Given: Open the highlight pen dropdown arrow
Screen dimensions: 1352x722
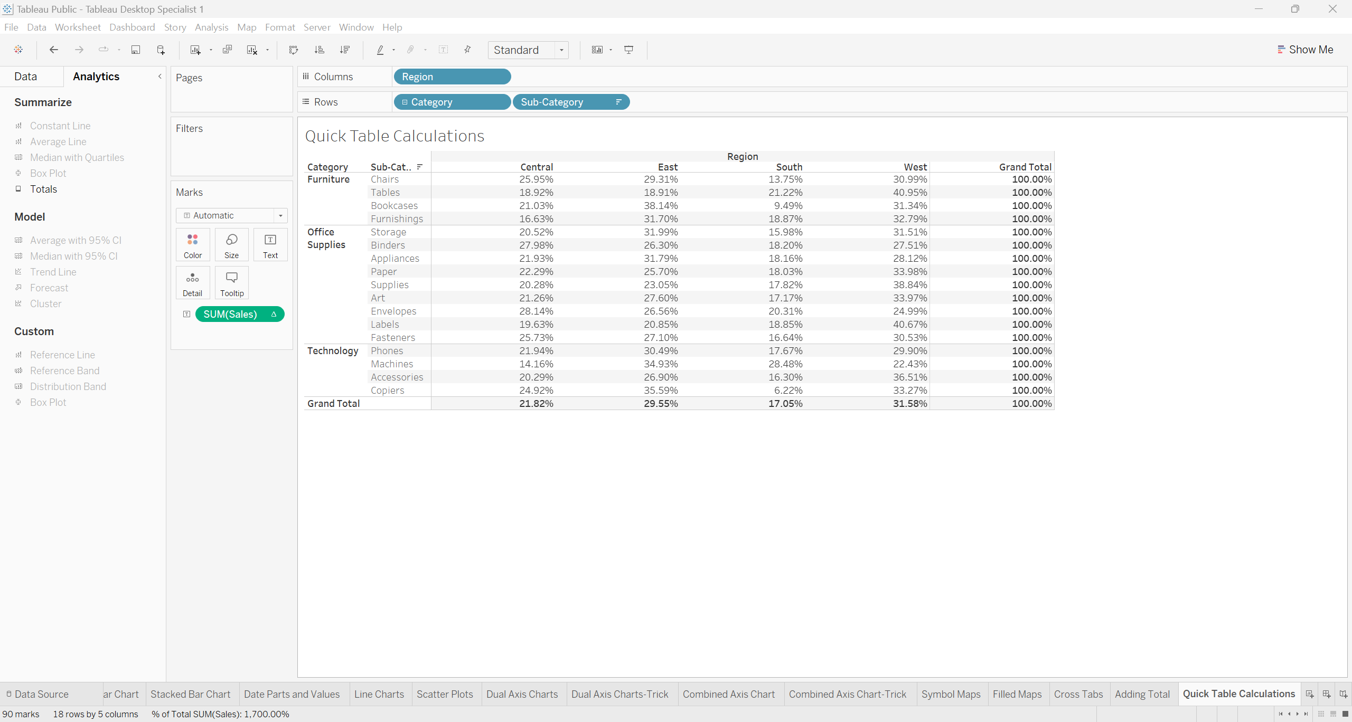Looking at the screenshot, I should coord(393,50).
